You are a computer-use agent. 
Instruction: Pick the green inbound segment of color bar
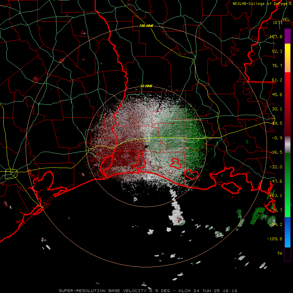tap(287, 185)
